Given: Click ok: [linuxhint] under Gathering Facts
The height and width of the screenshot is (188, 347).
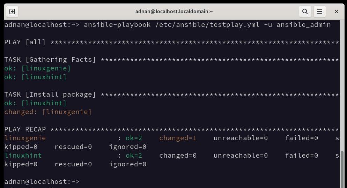Looking at the screenshot, I should coord(35,77).
